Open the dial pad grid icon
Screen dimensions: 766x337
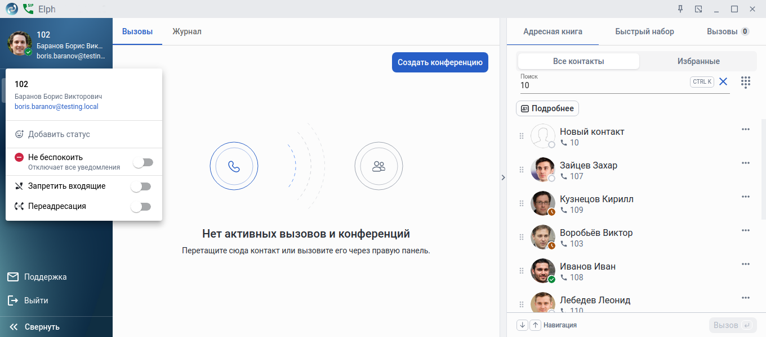coord(746,82)
